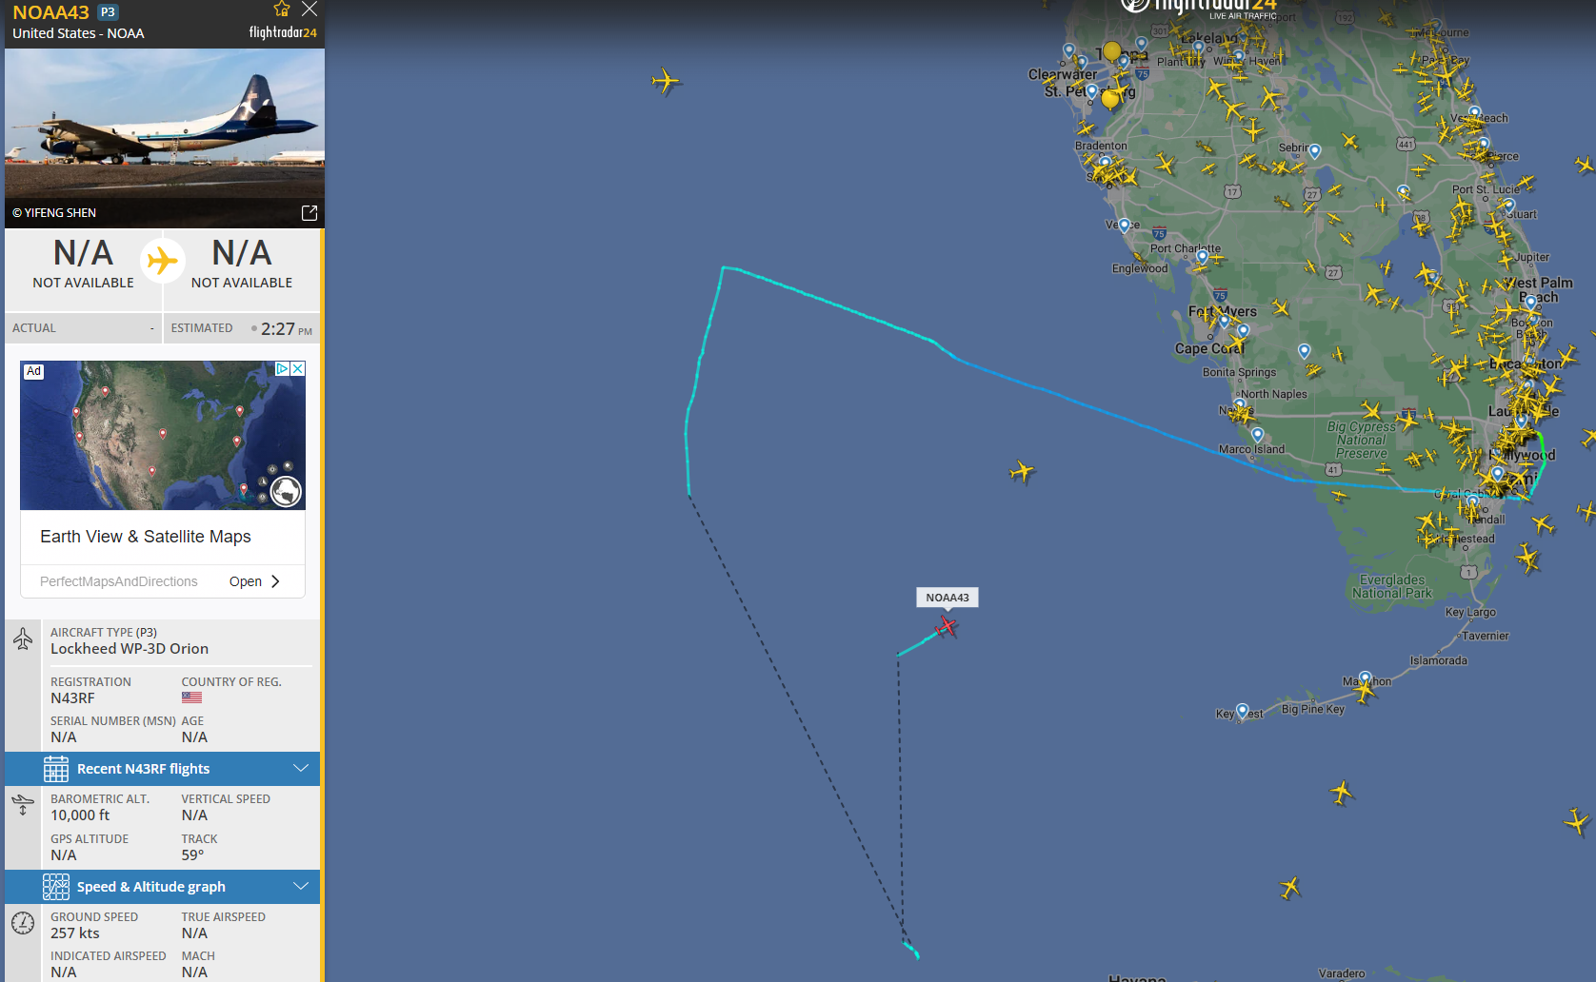
Task: Select the yellow plane west of Tampa
Action: click(x=666, y=81)
